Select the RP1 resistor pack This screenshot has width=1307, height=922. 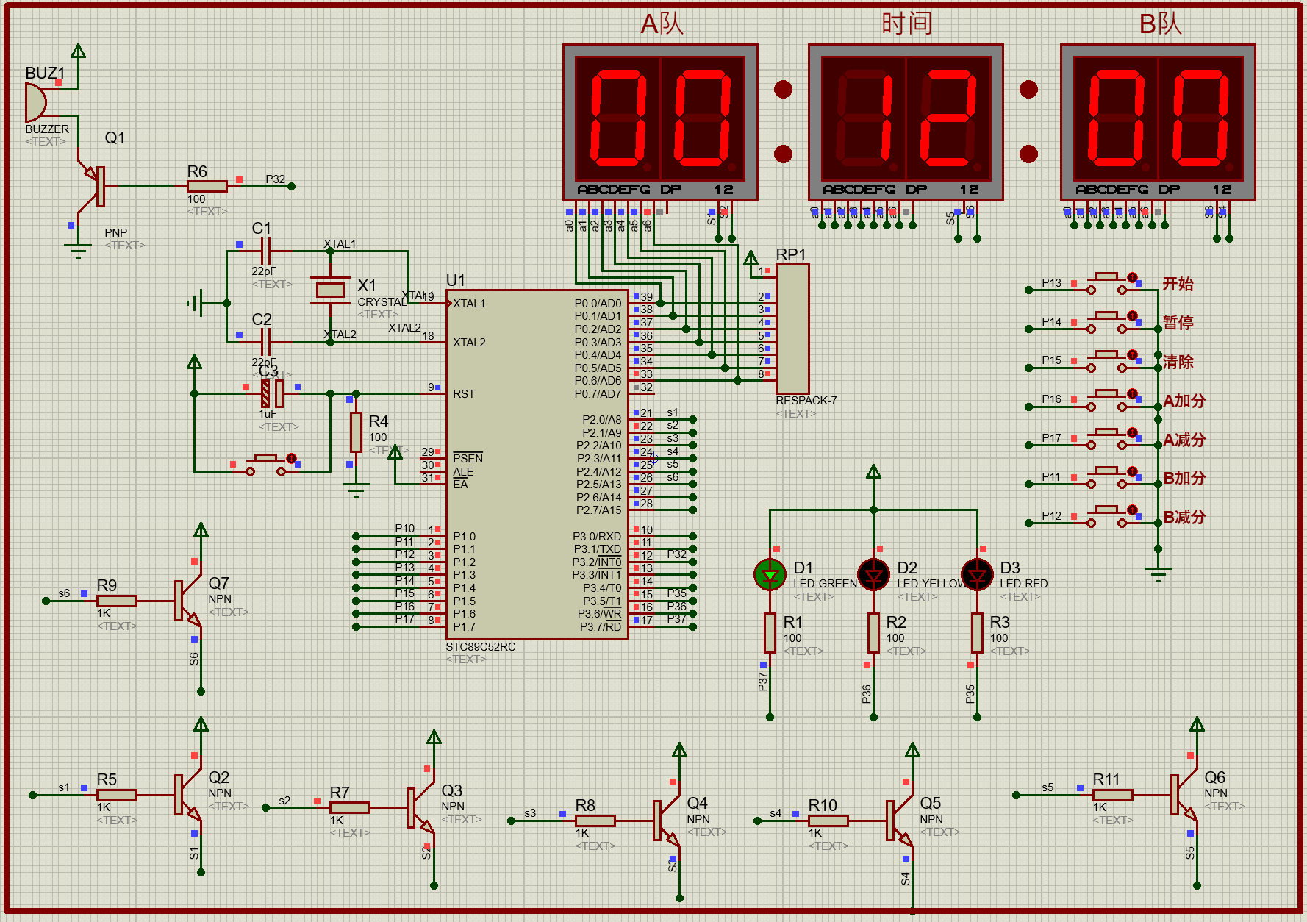[x=792, y=329]
